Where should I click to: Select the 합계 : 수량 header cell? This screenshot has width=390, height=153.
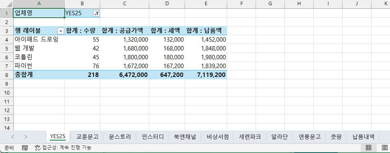[x=82, y=31]
